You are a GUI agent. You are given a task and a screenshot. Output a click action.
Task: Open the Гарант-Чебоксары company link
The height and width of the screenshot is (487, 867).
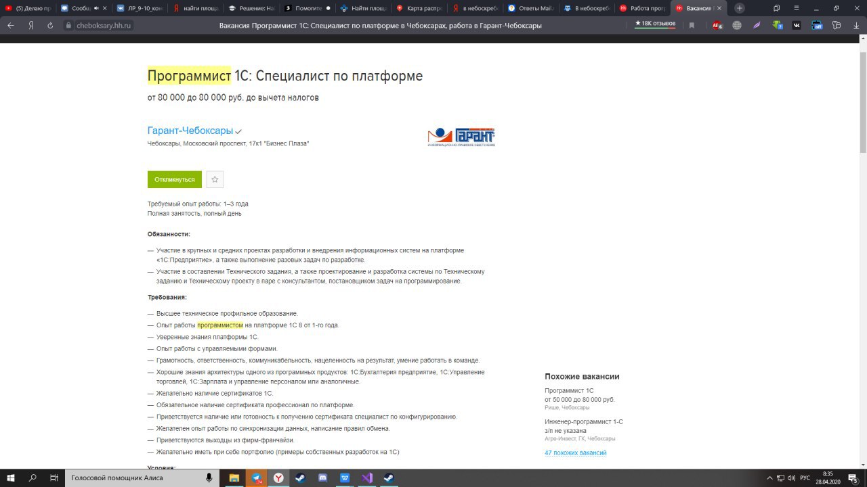click(190, 131)
